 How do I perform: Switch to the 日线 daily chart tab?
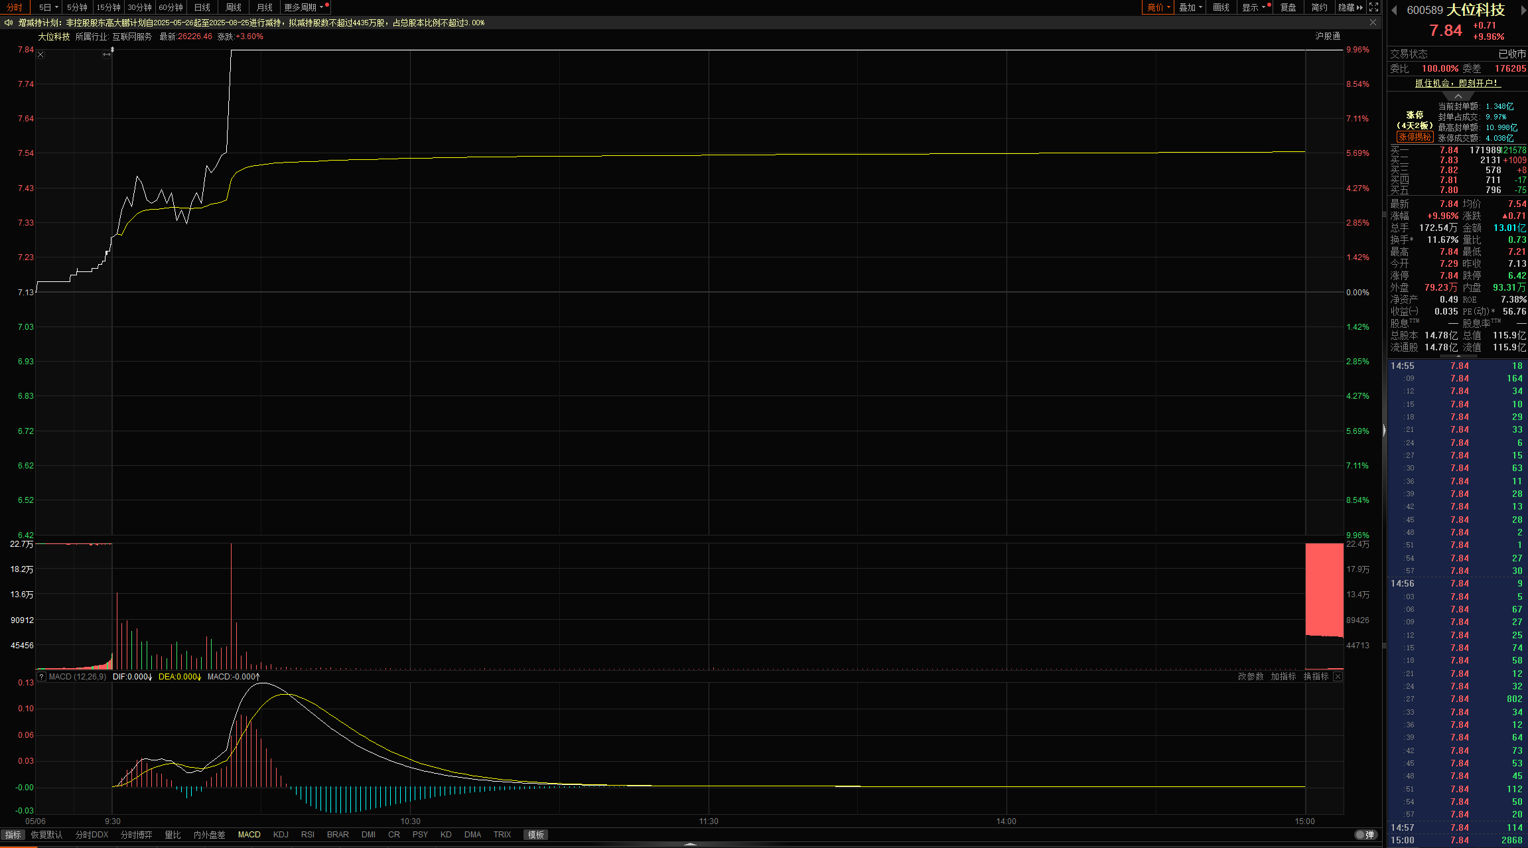point(202,7)
